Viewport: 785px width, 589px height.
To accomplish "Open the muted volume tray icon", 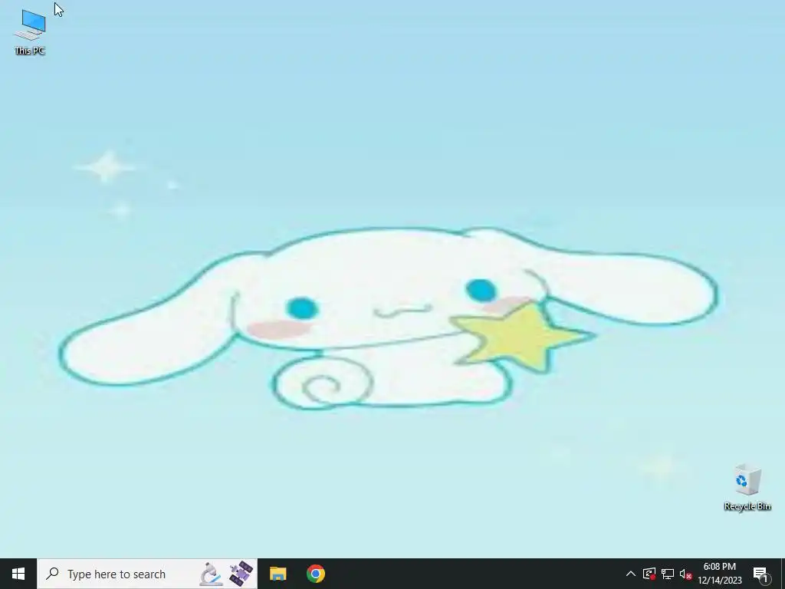I will click(x=685, y=574).
